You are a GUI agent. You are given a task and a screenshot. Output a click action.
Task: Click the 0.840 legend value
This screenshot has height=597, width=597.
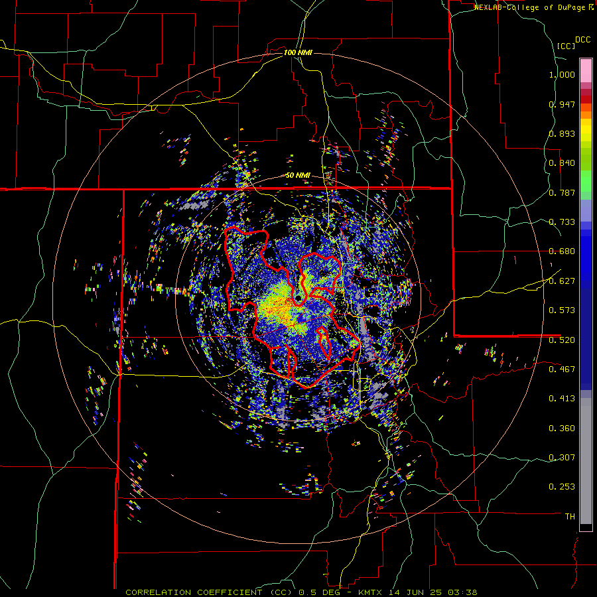[562, 163]
